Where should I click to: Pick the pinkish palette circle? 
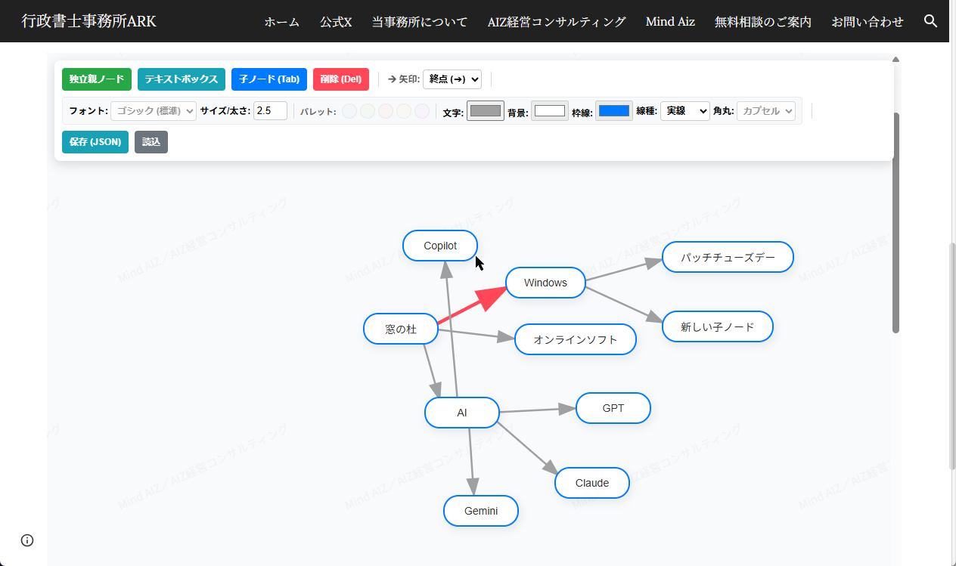coord(385,111)
